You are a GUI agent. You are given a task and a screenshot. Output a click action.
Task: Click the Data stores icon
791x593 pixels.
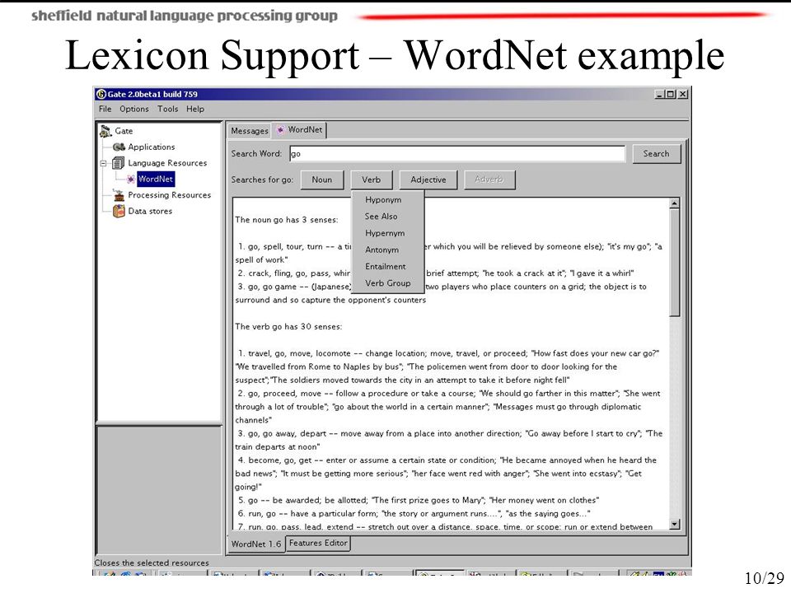[119, 212]
